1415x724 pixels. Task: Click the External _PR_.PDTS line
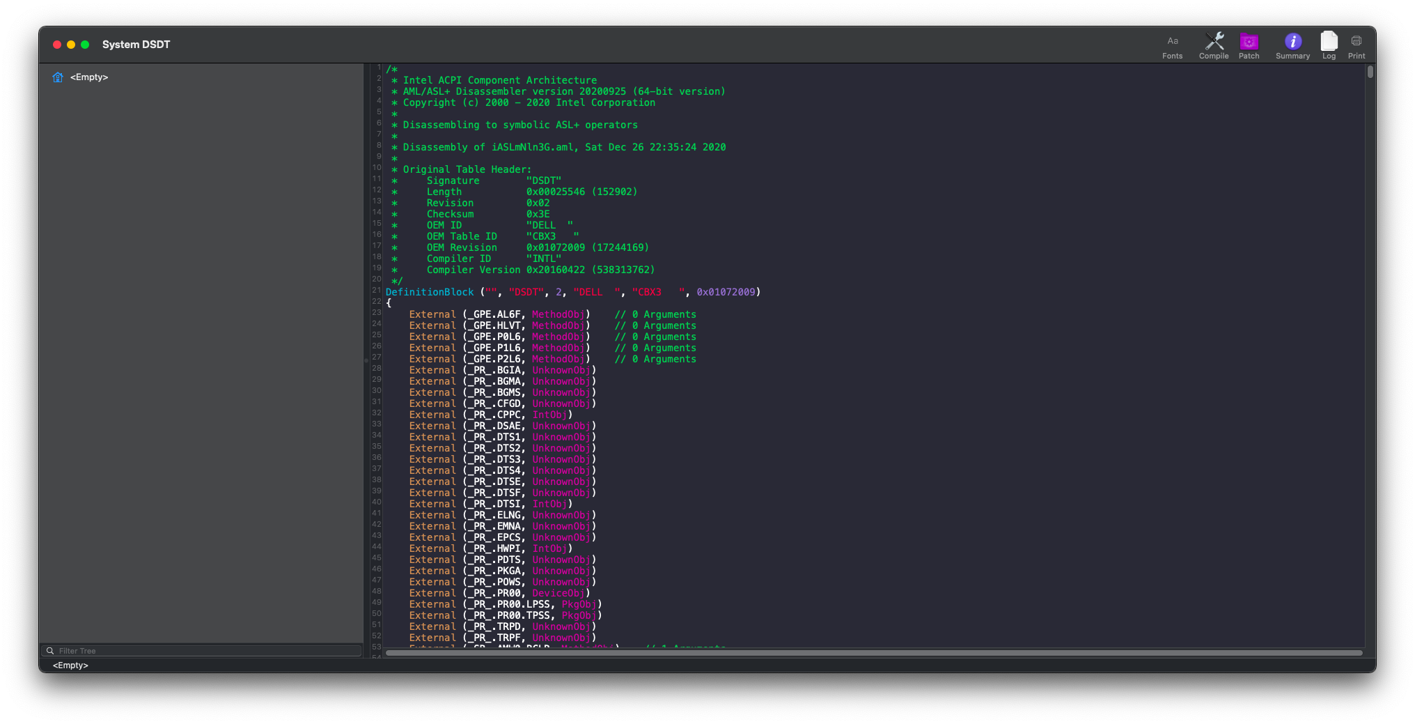click(502, 560)
